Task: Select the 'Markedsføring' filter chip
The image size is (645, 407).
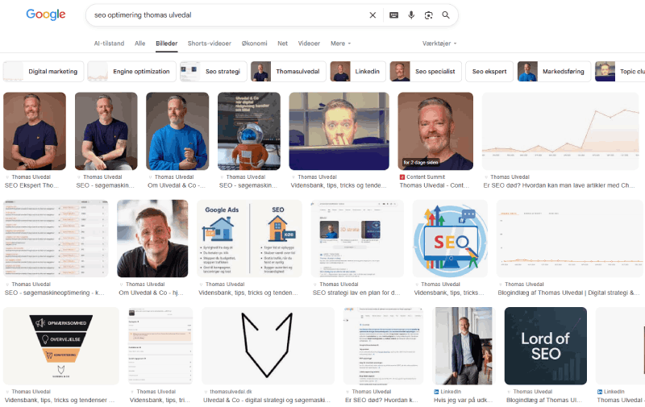Action: (554, 72)
